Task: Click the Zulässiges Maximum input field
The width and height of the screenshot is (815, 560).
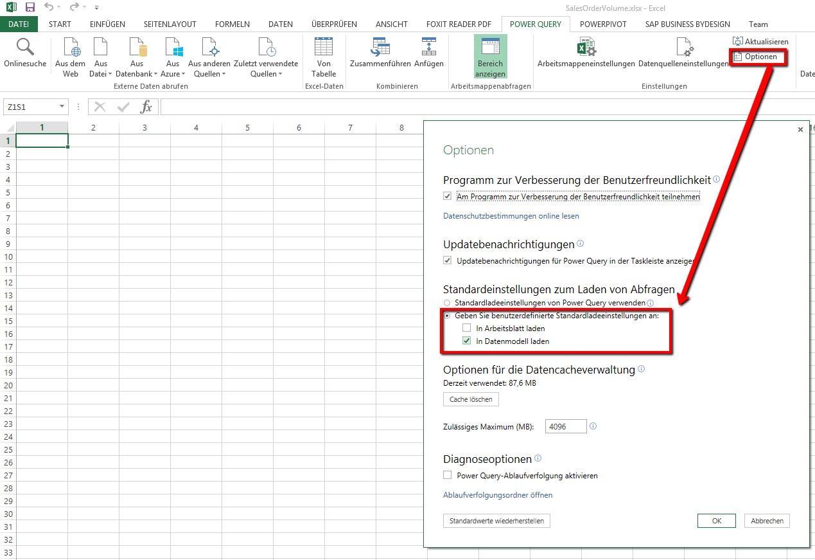Action: coord(566,426)
